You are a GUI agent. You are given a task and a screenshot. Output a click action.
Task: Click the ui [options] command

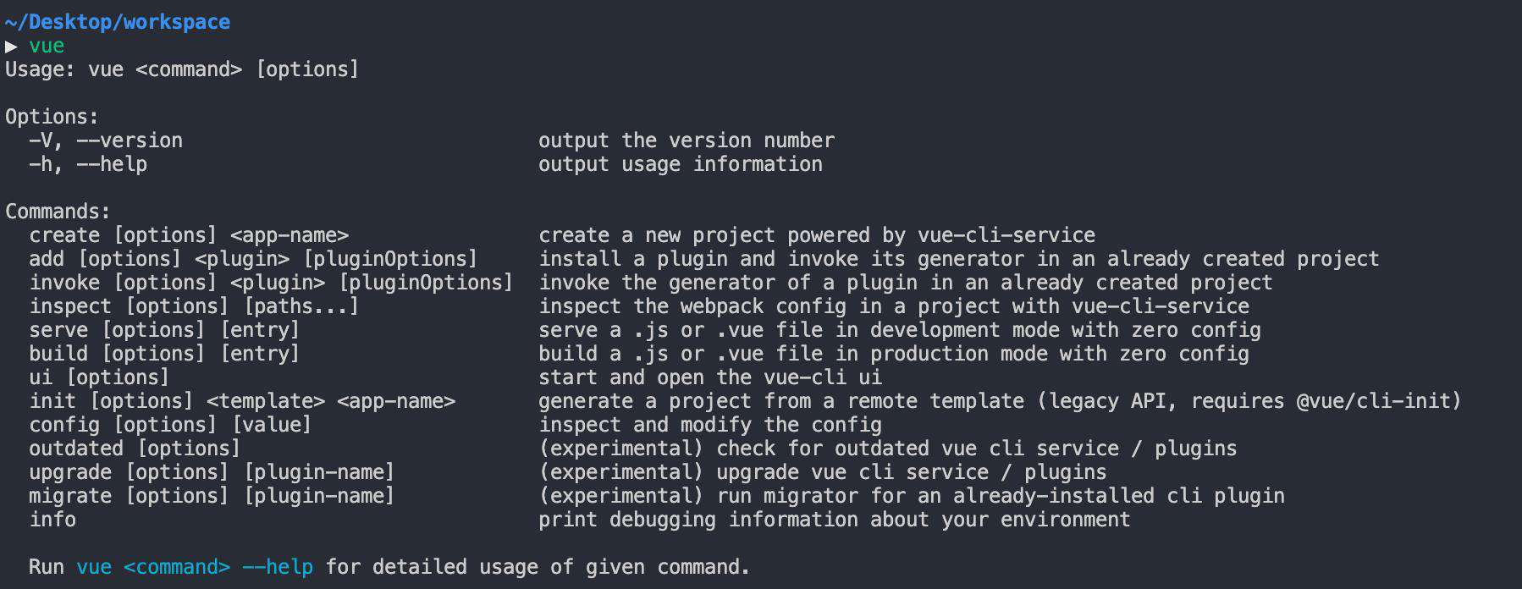click(99, 377)
